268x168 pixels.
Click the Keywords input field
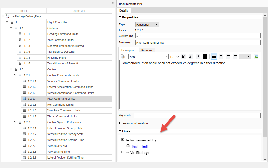(x=197, y=115)
